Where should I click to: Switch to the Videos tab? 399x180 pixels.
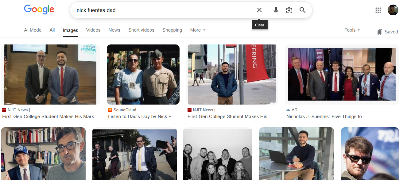point(93,30)
